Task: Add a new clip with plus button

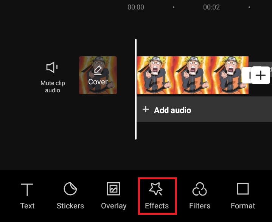Action: 260,75
